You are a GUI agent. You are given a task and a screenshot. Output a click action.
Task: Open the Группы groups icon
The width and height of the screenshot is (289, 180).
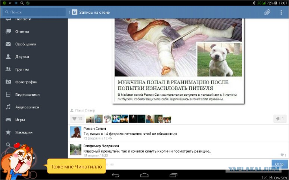[8, 69]
